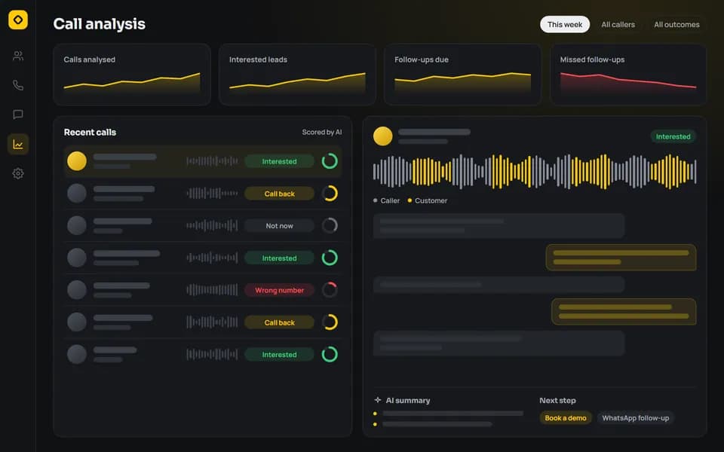
Task: Click the Book a demo next step
Action: tap(565, 418)
